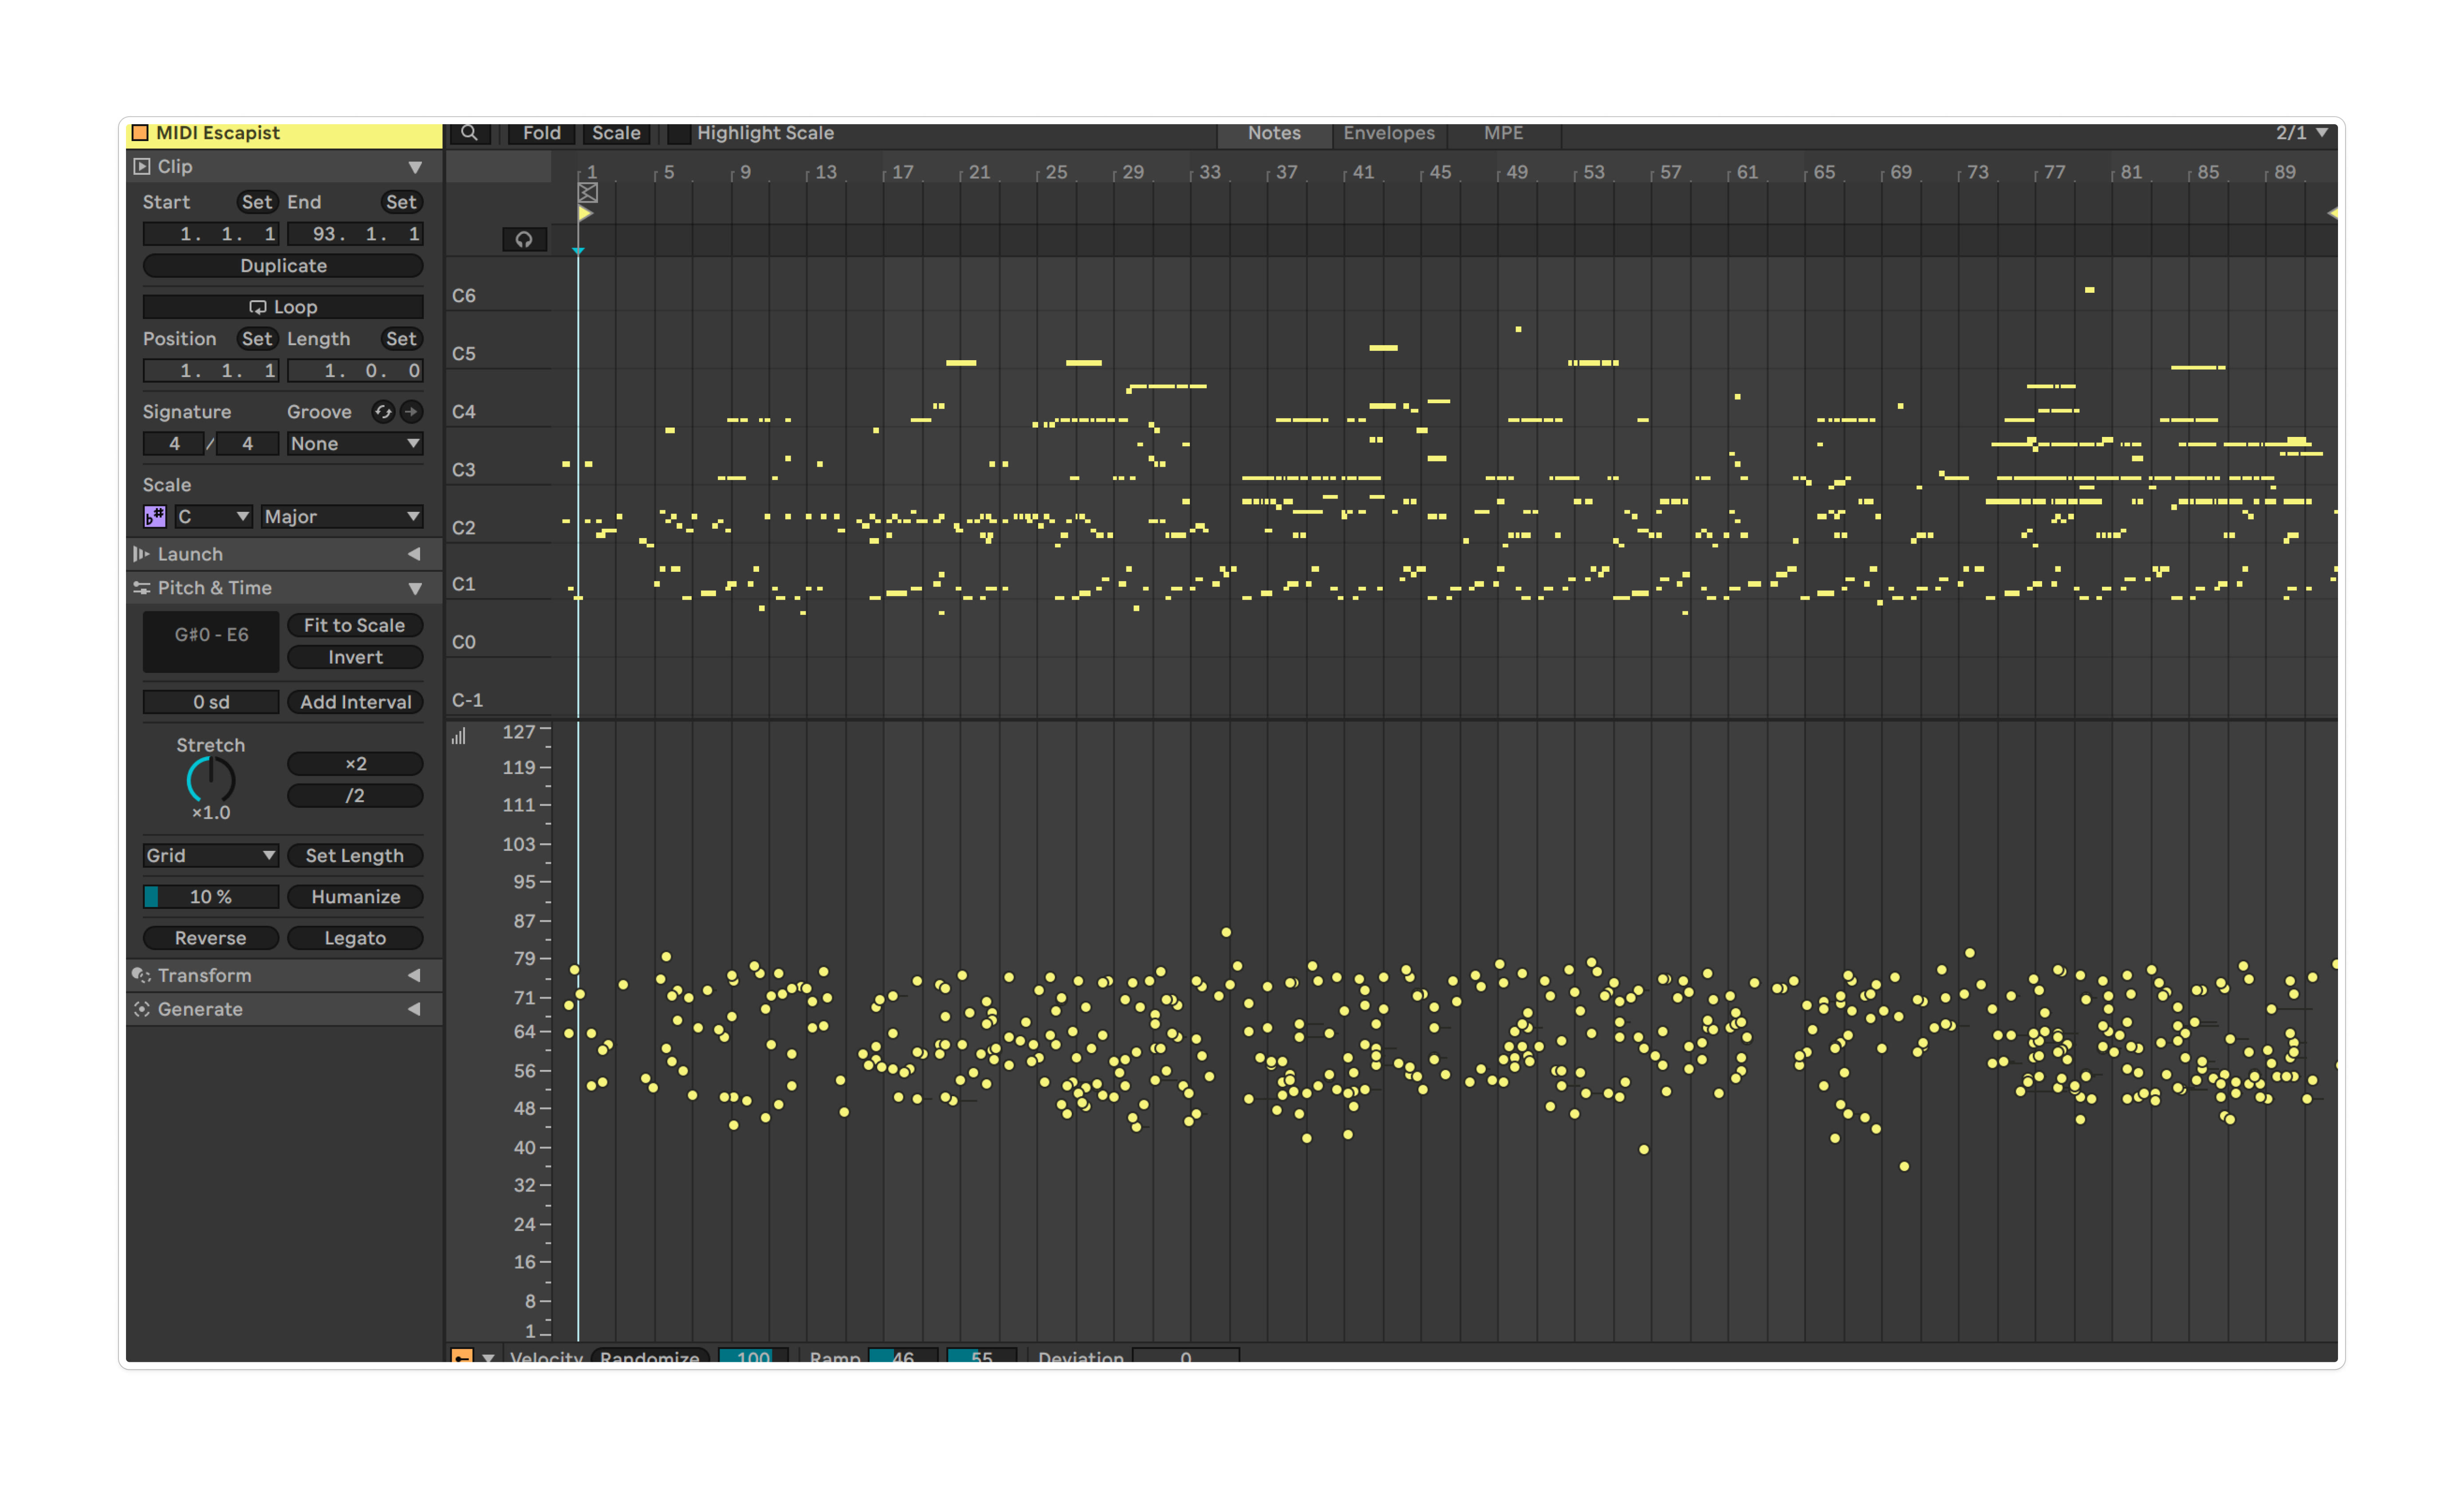Open the root note C dropdown
This screenshot has height=1490, width=2464.
(x=213, y=517)
